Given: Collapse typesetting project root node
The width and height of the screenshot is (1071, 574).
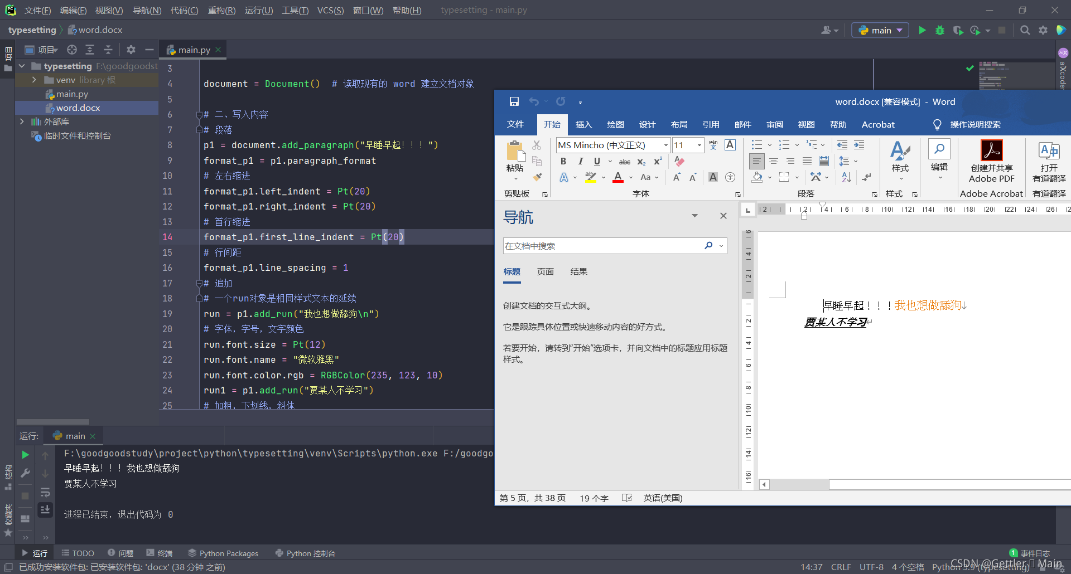Looking at the screenshot, I should point(22,66).
